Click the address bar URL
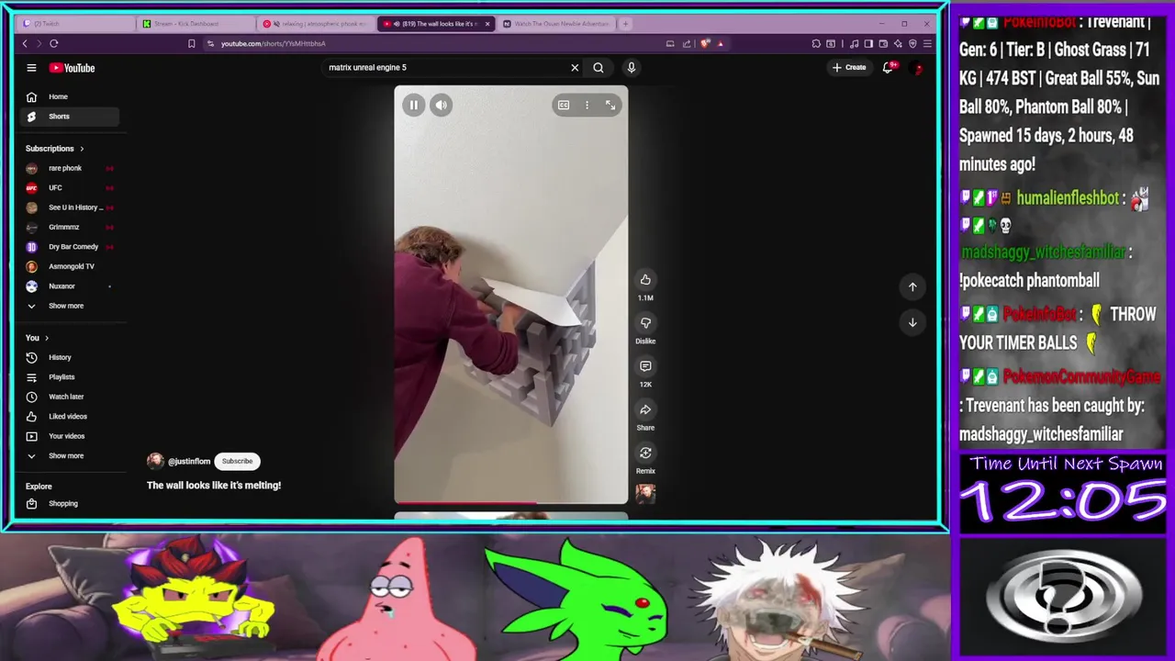The width and height of the screenshot is (1175, 661). click(273, 43)
